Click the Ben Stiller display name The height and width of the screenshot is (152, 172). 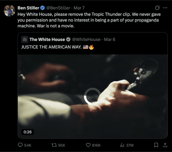click(x=28, y=8)
